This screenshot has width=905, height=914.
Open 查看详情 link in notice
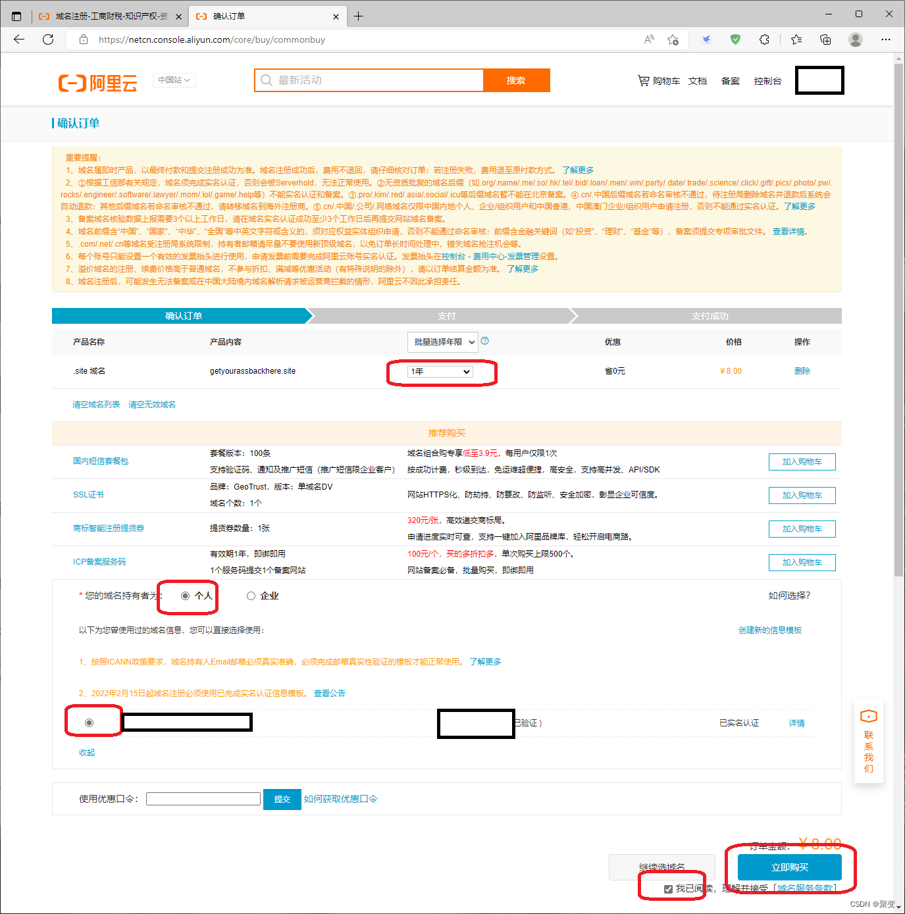[789, 232]
